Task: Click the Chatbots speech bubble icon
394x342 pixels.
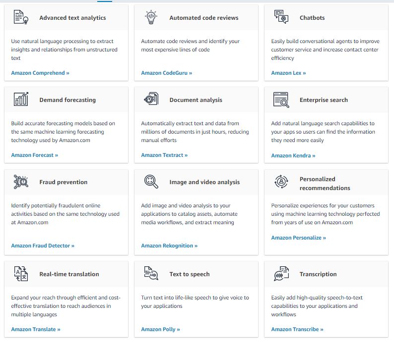Action: click(x=281, y=17)
